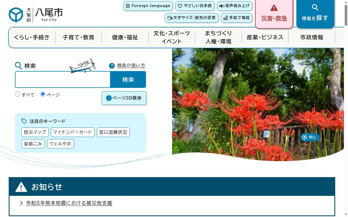
Task: Click the question mark help icon
Action: [x=112, y=66]
